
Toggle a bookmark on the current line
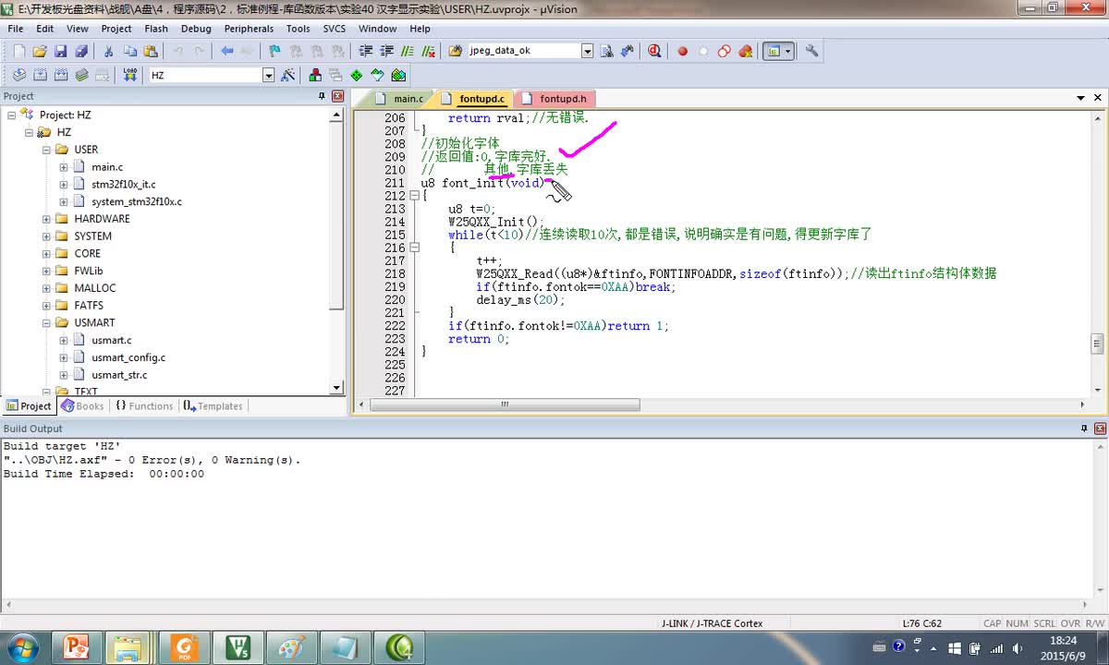coord(274,52)
